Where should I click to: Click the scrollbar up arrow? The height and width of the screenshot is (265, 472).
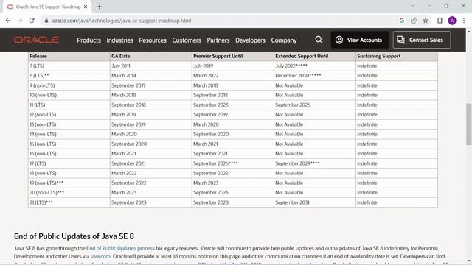[x=469, y=31]
